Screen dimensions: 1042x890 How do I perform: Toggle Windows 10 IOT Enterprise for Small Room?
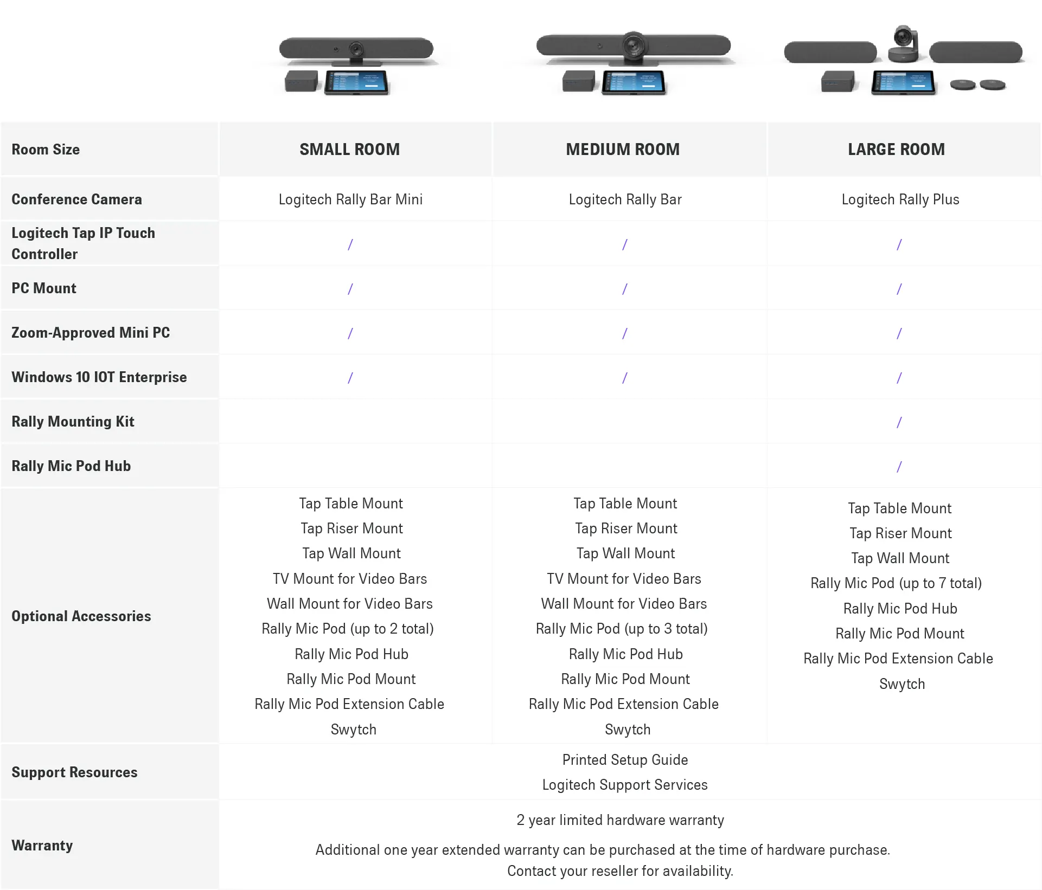pyautogui.click(x=351, y=377)
